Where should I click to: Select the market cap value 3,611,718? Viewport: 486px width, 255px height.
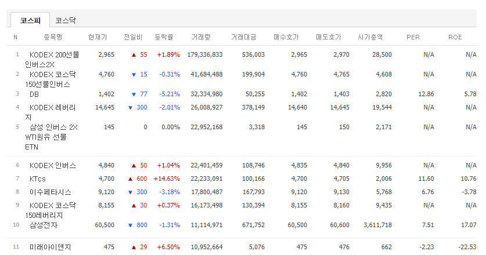[x=377, y=225]
